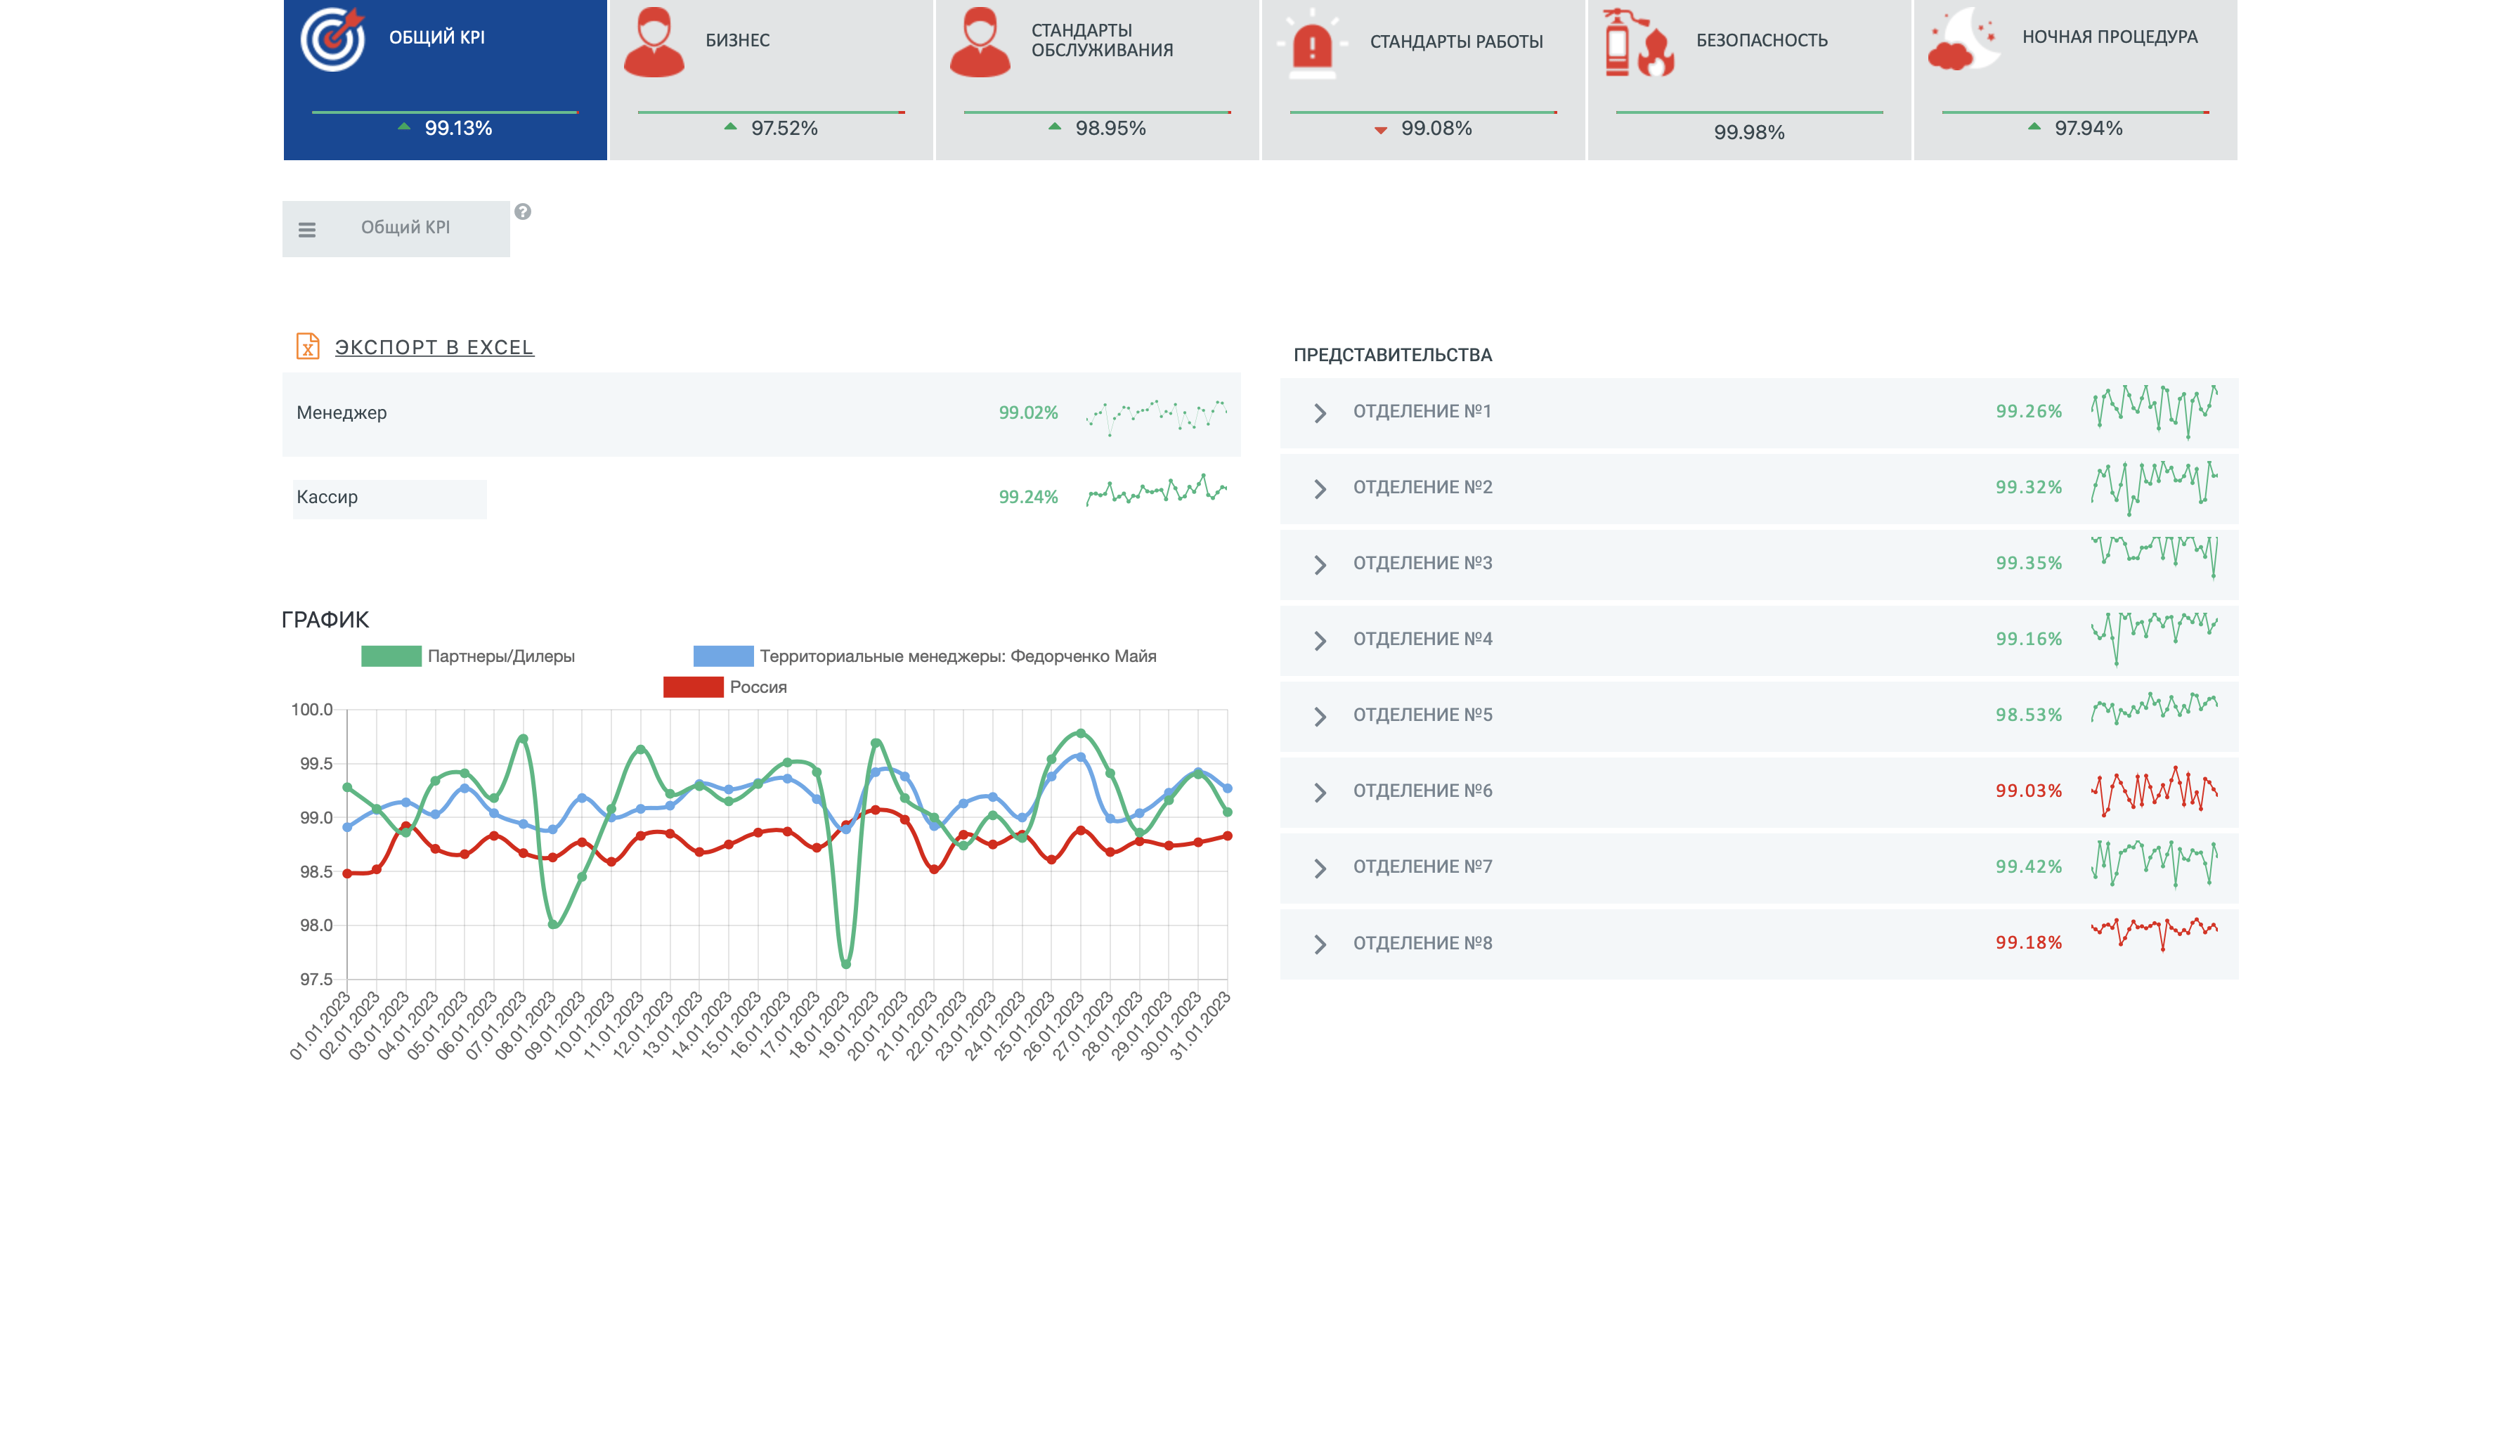Click the Excel export icon

(308, 345)
